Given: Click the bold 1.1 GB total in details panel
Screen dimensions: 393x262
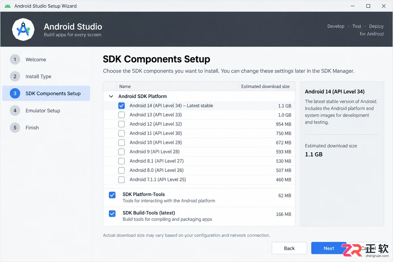Looking at the screenshot, I should [x=314, y=154].
